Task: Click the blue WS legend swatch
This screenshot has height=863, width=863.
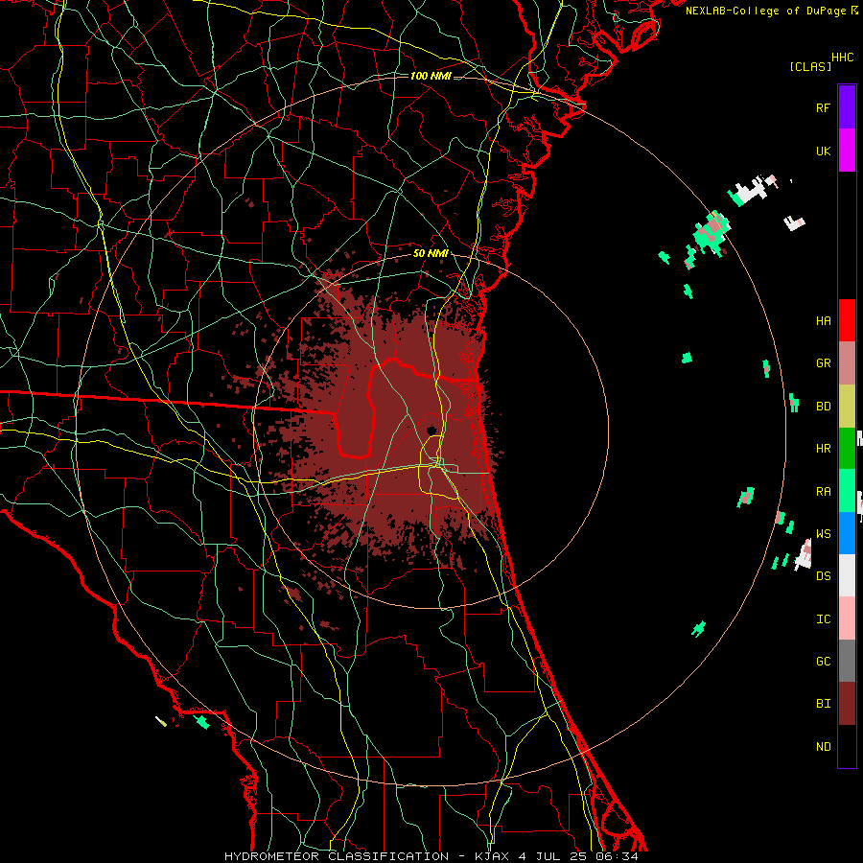Action: pos(847,533)
